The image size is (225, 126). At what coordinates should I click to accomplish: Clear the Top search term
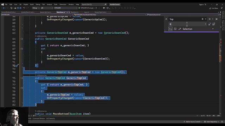202,19
